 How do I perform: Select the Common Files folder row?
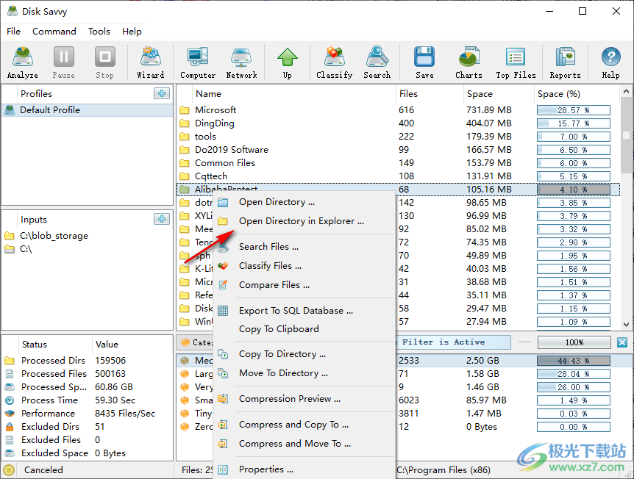[x=398, y=163]
